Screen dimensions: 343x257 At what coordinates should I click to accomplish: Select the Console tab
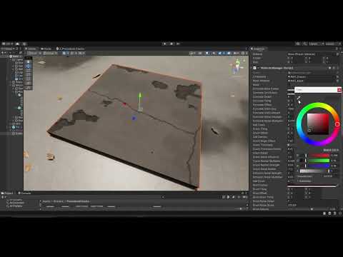pyautogui.click(x=24, y=193)
